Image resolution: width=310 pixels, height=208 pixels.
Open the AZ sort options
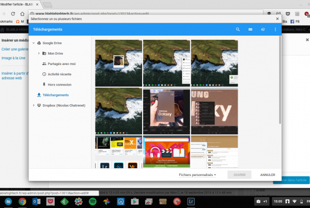tap(263, 29)
